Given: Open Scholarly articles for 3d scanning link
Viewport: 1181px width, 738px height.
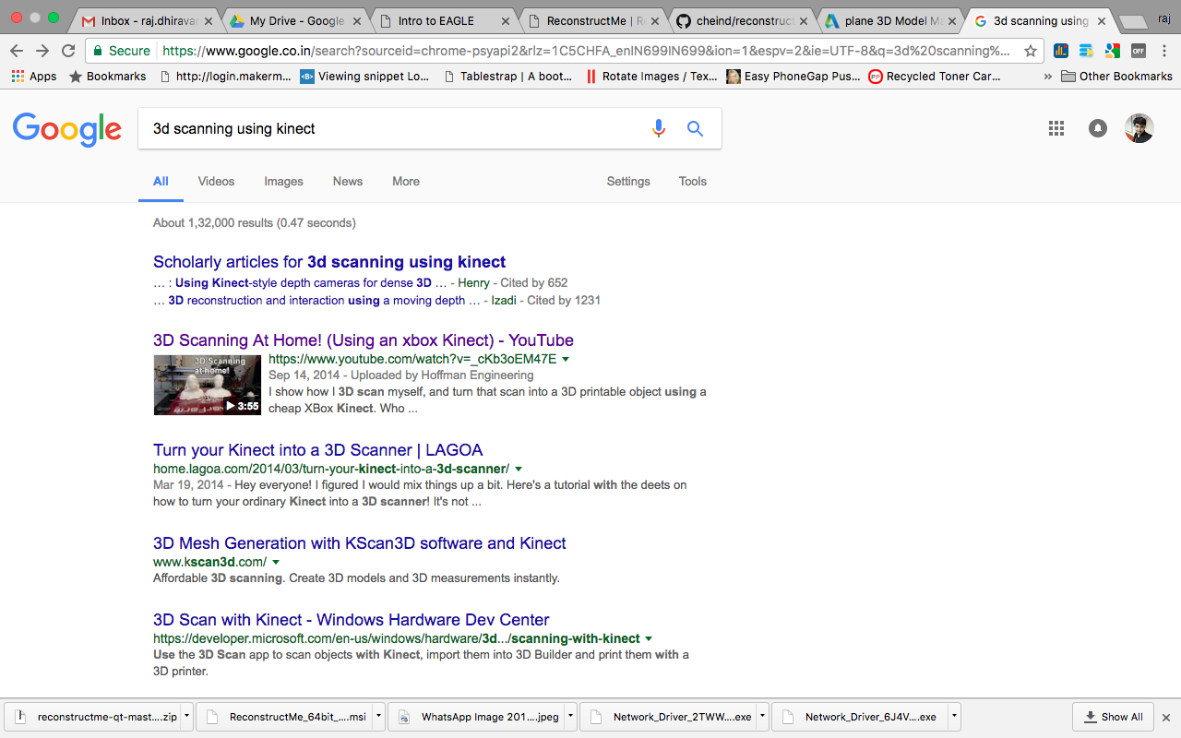Looking at the screenshot, I should pyautogui.click(x=329, y=262).
